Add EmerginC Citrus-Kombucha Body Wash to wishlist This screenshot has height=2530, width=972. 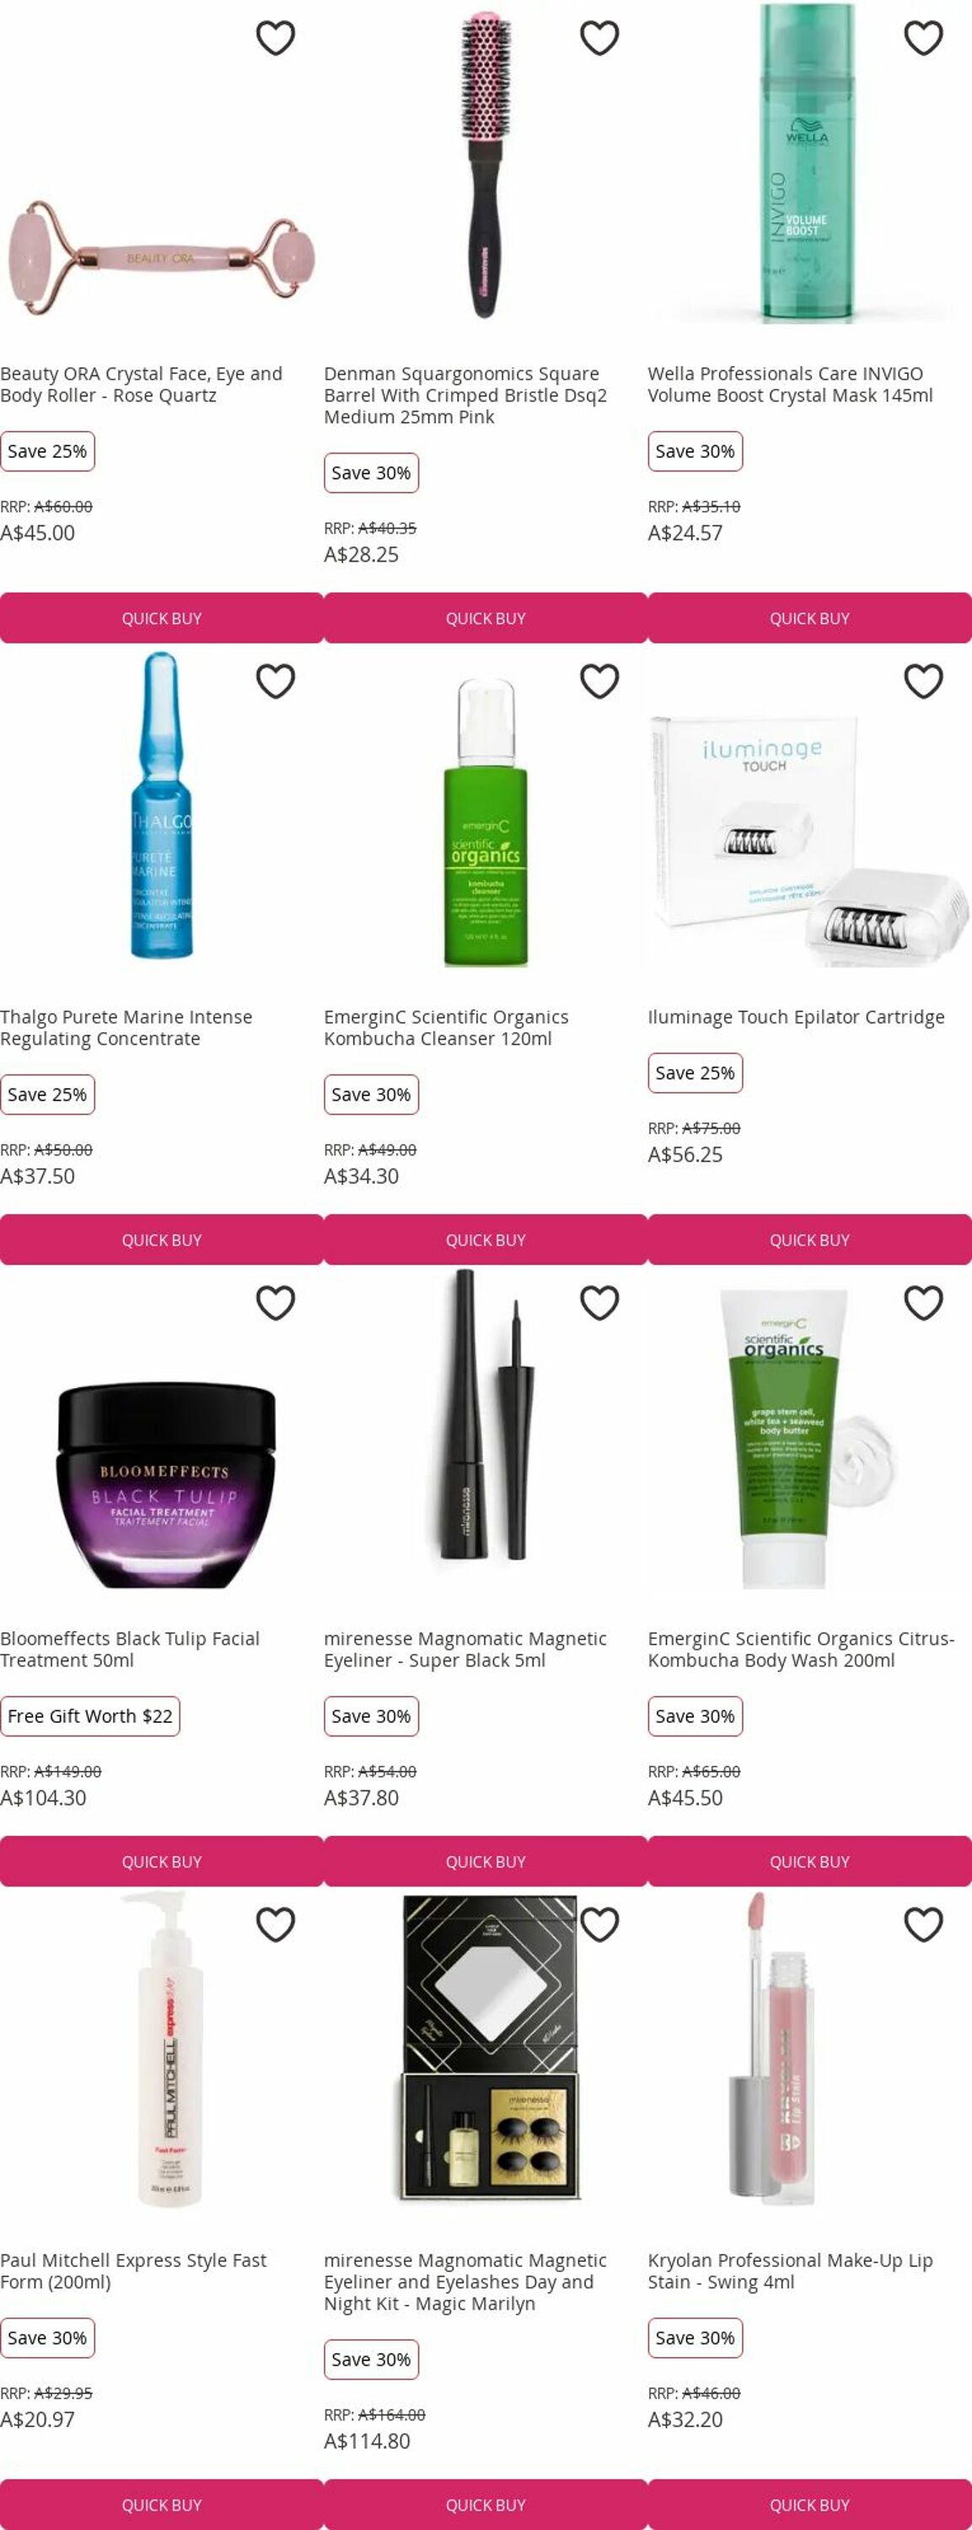pyautogui.click(x=923, y=1303)
